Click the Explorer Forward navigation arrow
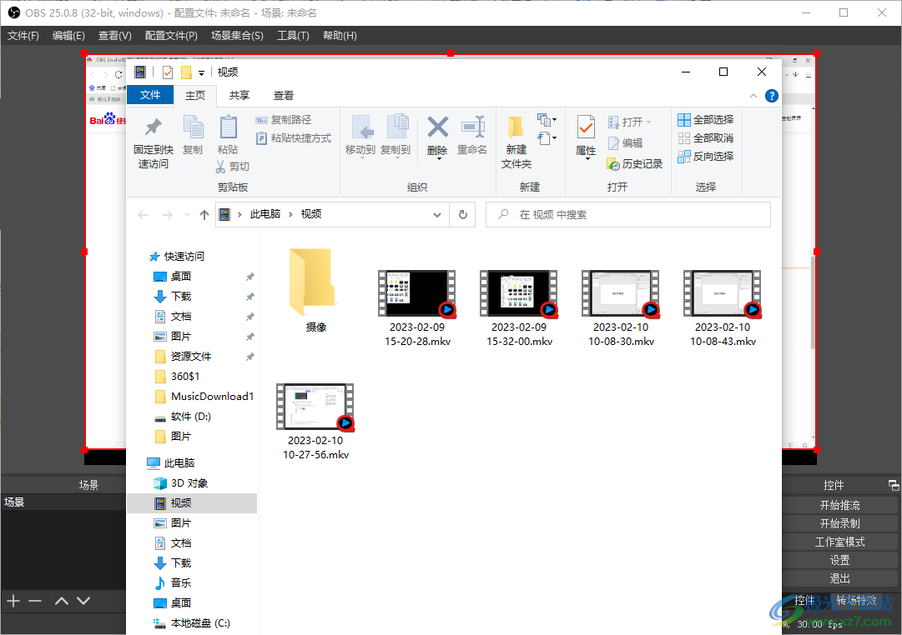902x635 pixels. [x=168, y=215]
